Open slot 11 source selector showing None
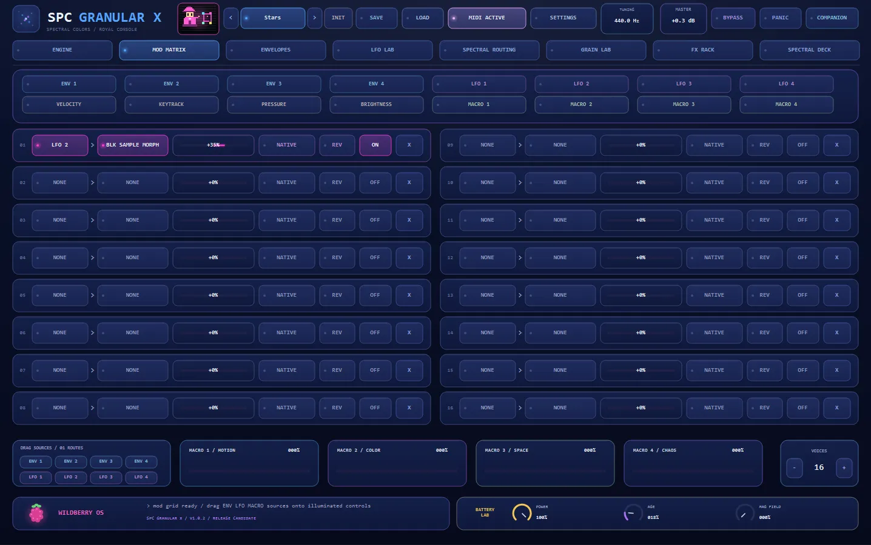 coord(488,220)
